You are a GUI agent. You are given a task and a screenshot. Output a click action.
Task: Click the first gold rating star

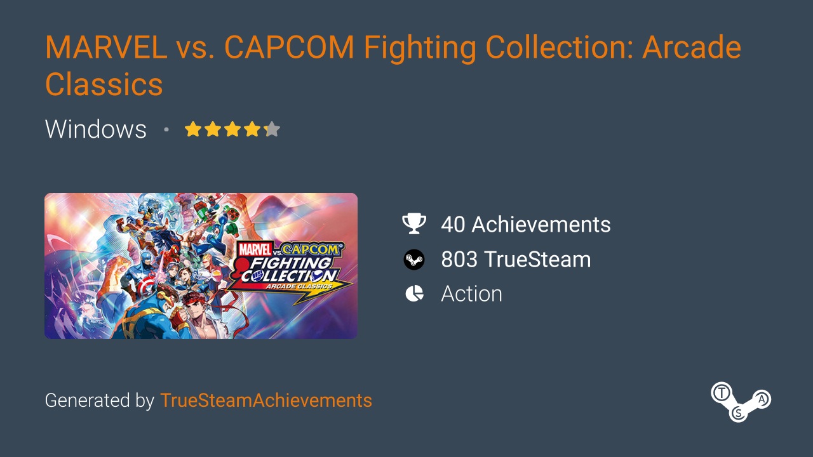click(x=192, y=129)
